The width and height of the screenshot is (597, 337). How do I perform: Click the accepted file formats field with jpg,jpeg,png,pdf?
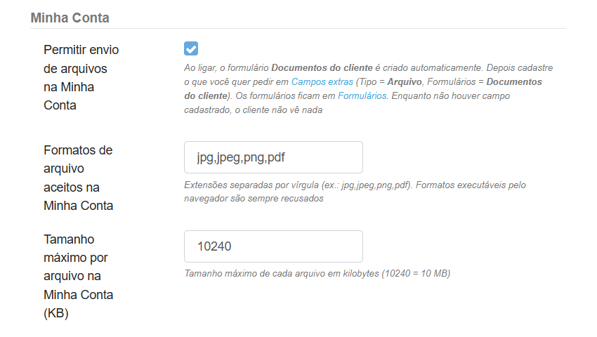click(x=273, y=157)
